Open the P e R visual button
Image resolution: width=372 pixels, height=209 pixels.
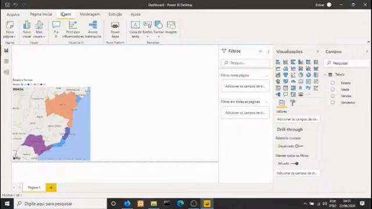pyautogui.click(x=56, y=30)
